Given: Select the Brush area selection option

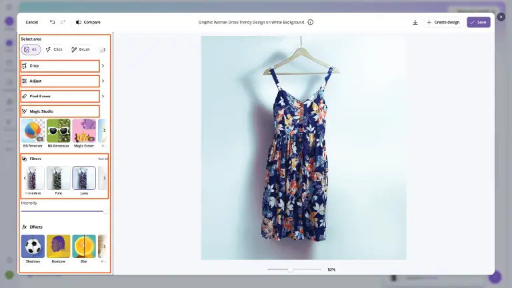Looking at the screenshot, I should [81, 49].
